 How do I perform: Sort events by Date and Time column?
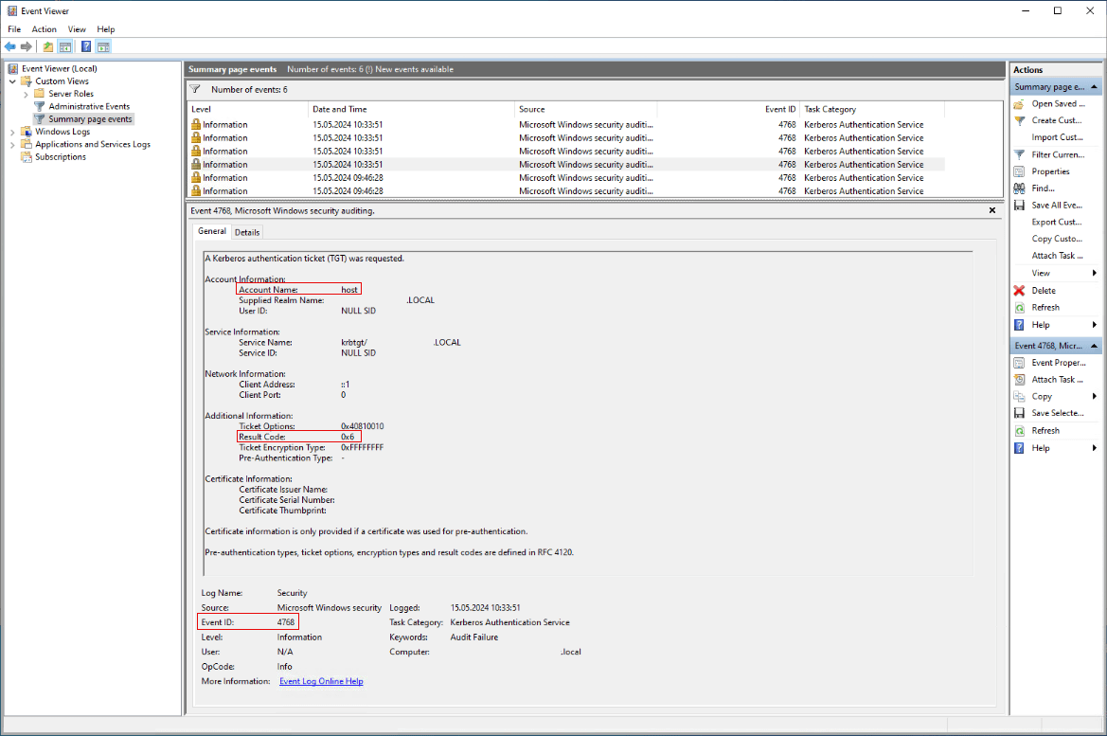click(x=340, y=109)
